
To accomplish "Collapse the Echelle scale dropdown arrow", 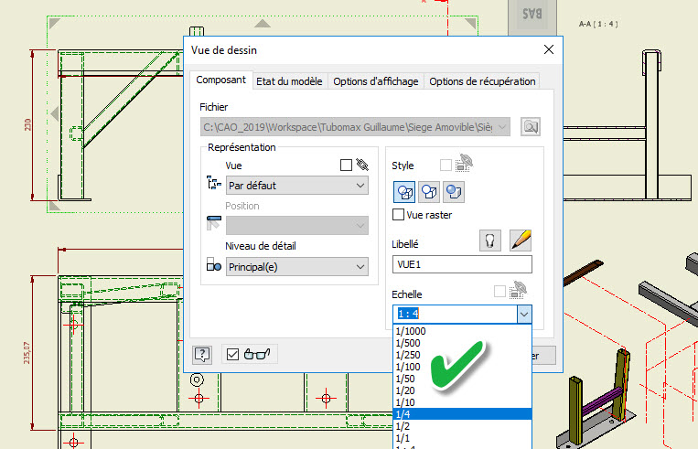I will (x=523, y=314).
